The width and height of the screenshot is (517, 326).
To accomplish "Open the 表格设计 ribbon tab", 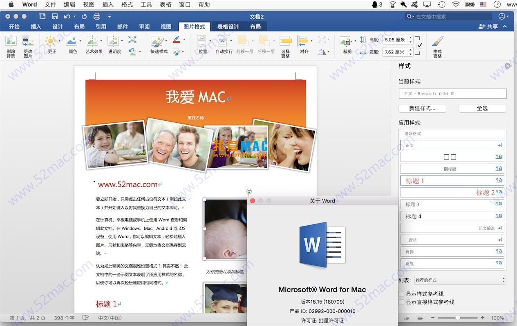I will [228, 27].
